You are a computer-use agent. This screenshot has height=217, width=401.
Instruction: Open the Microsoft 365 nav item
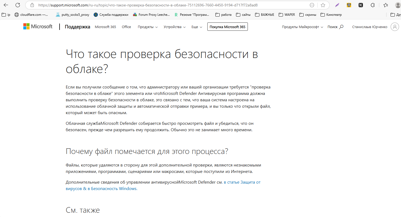point(105,27)
